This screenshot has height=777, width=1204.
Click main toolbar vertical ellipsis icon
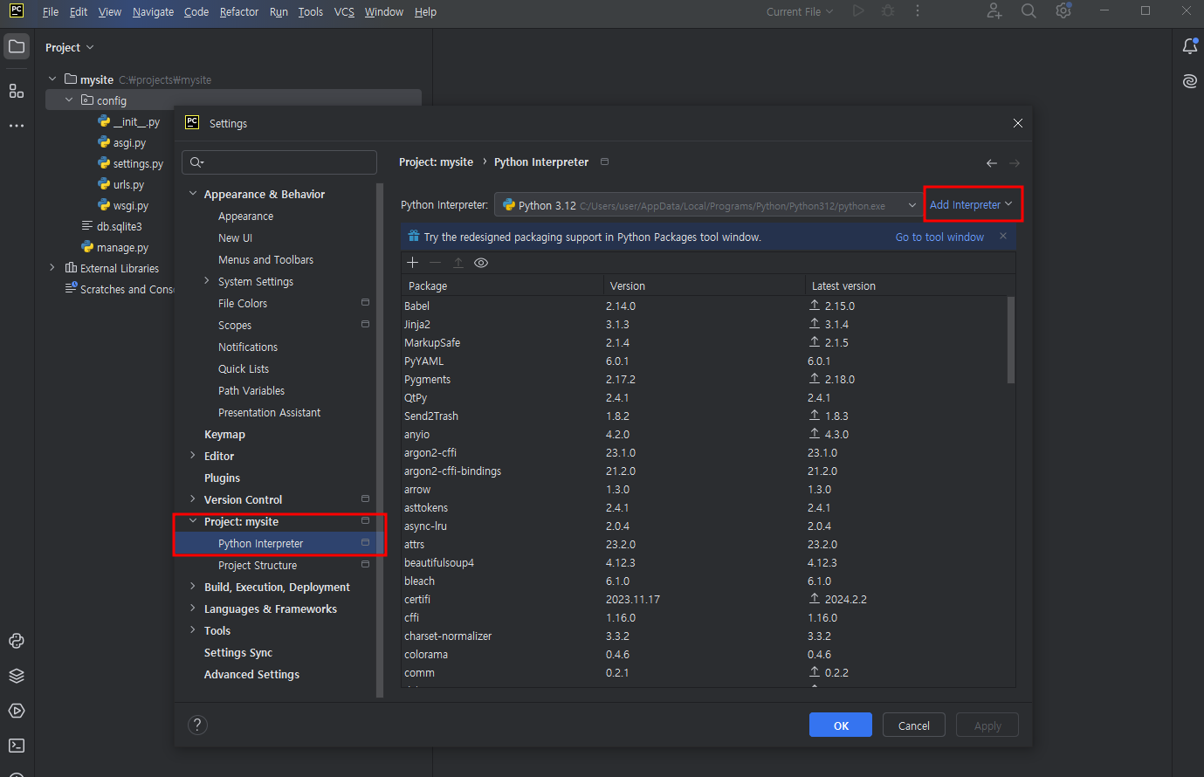pyautogui.click(x=918, y=11)
